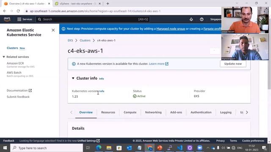Open the Terms footer link
The image size is (271, 152).
coord(233,141)
